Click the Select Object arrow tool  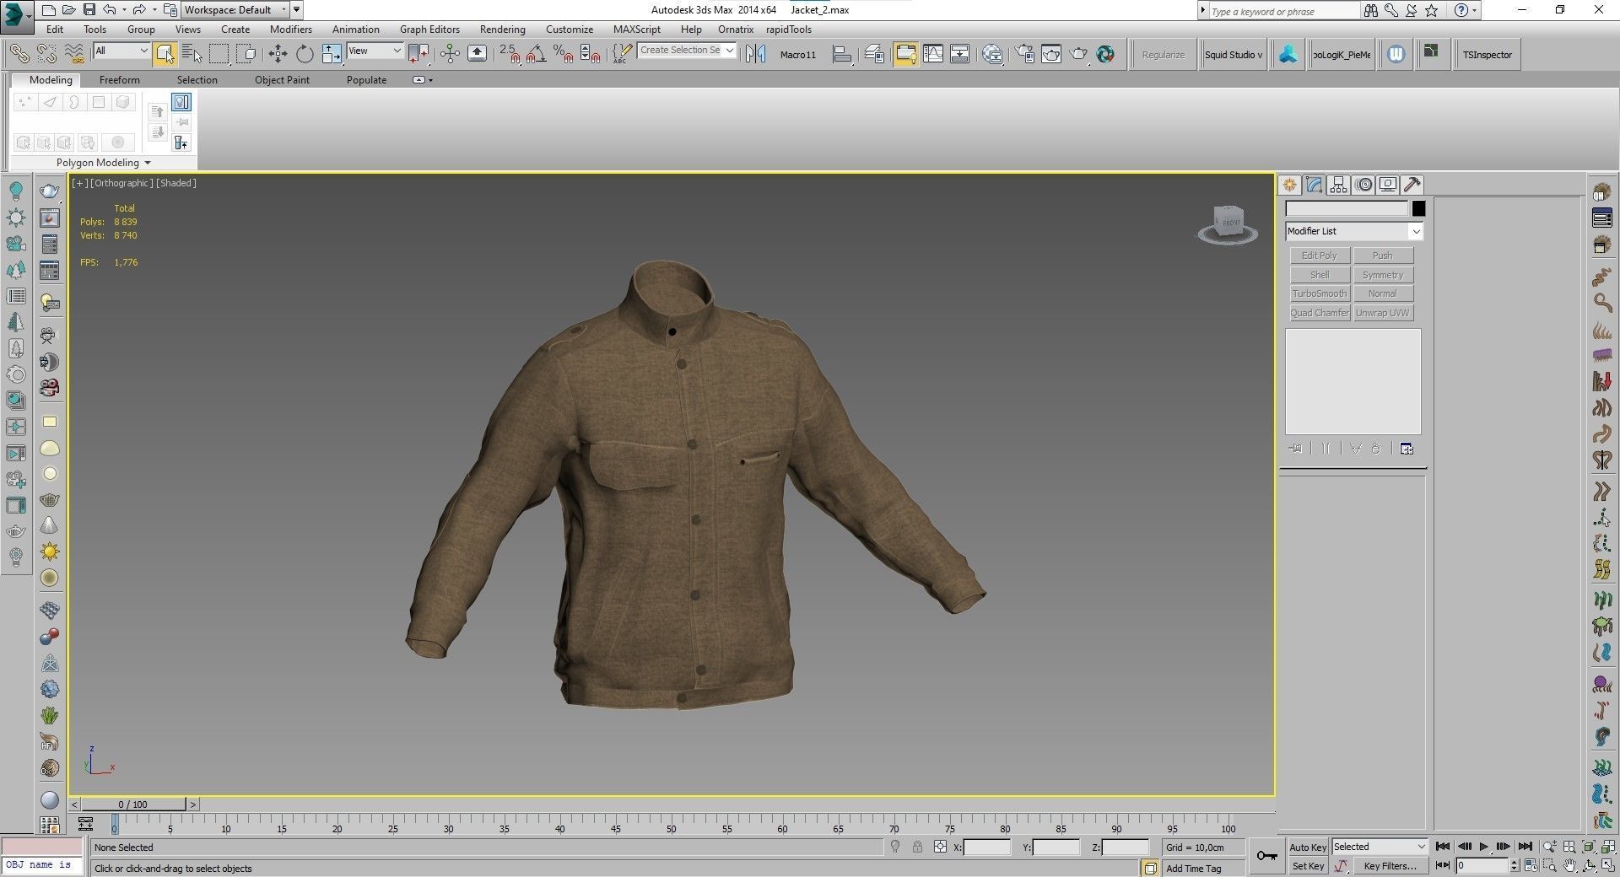[x=165, y=54]
